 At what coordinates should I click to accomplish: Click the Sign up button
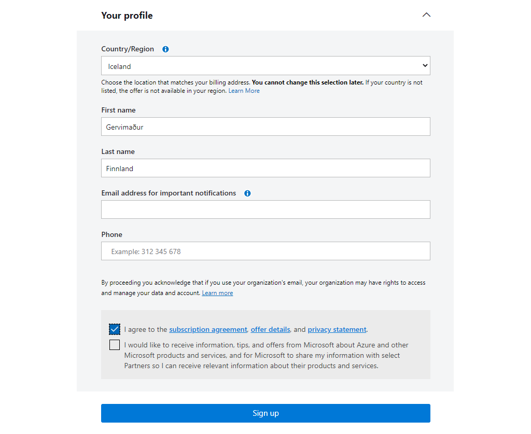tap(265, 413)
